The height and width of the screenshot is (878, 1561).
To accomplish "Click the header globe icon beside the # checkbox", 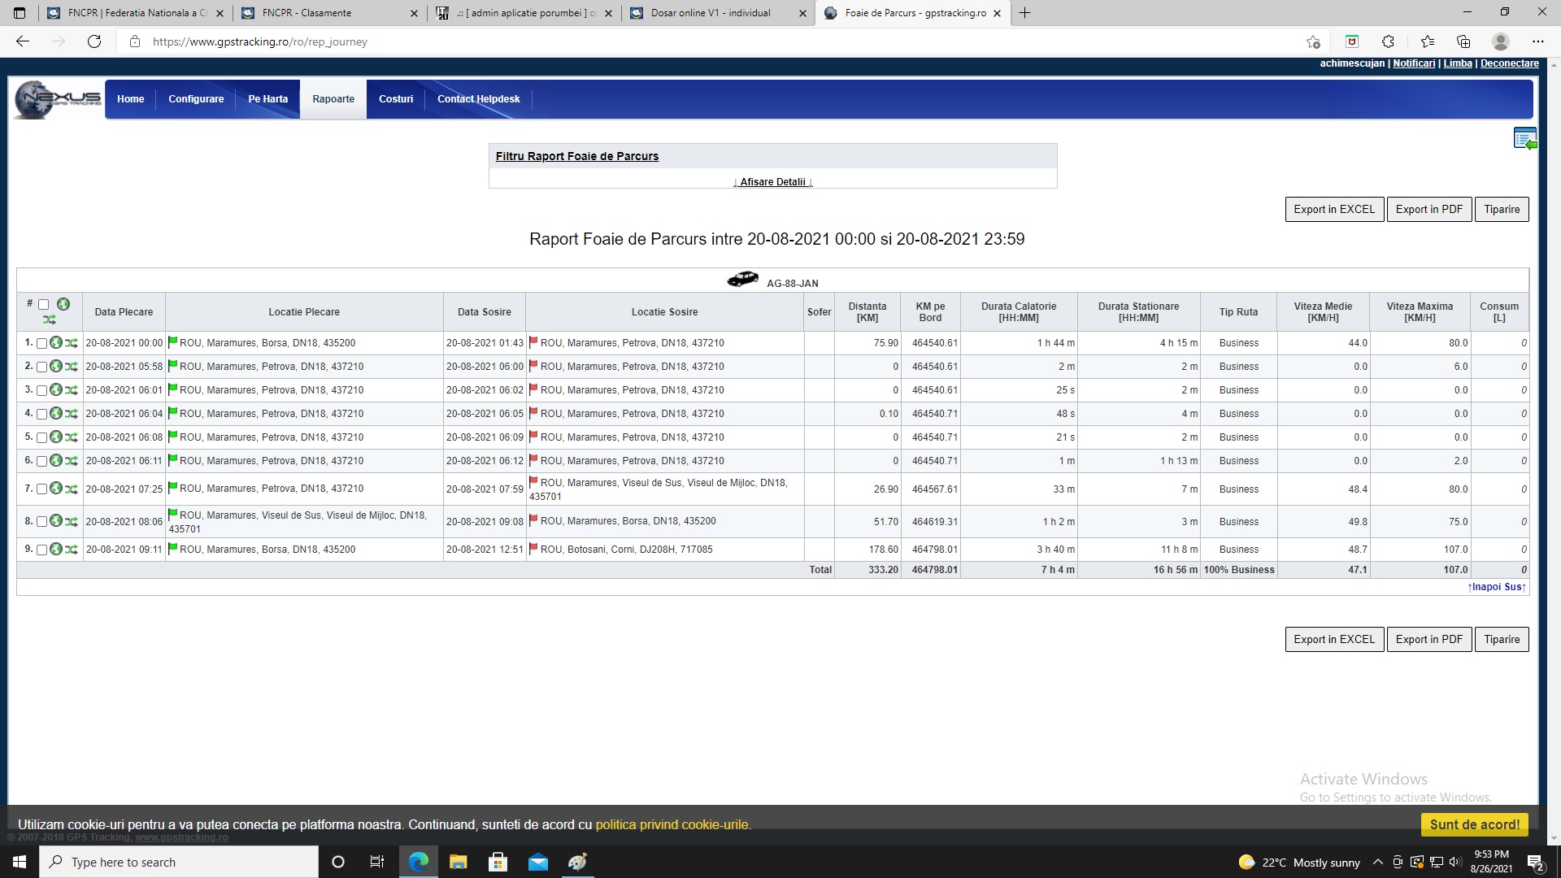I will tap(63, 304).
